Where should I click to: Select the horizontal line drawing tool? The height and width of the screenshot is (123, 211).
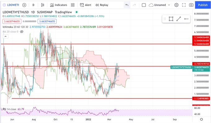pos(186,19)
